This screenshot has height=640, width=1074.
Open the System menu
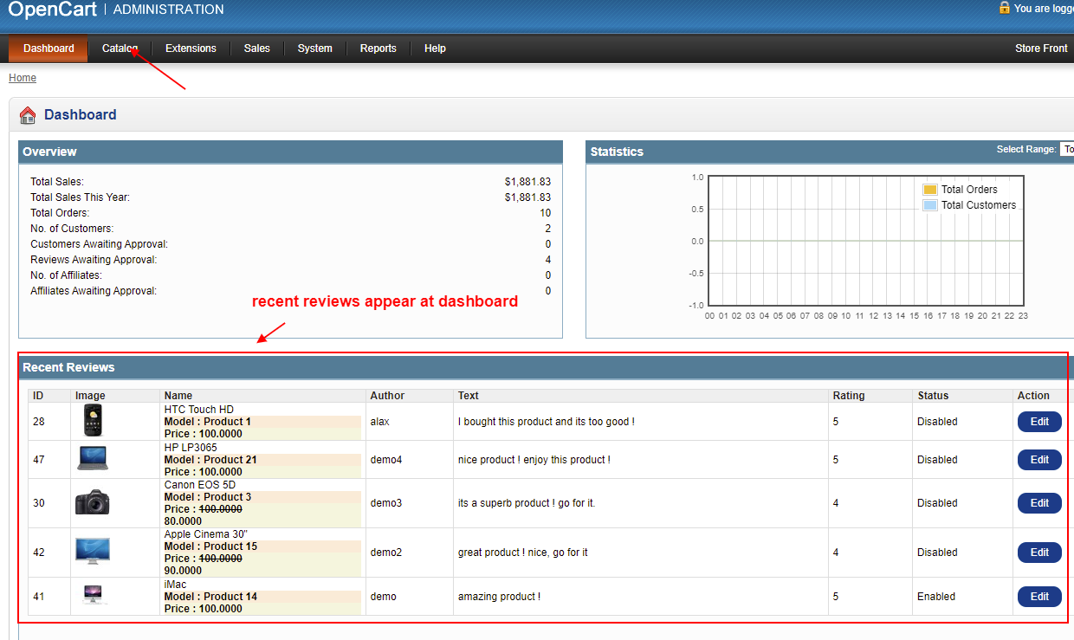[x=314, y=48]
